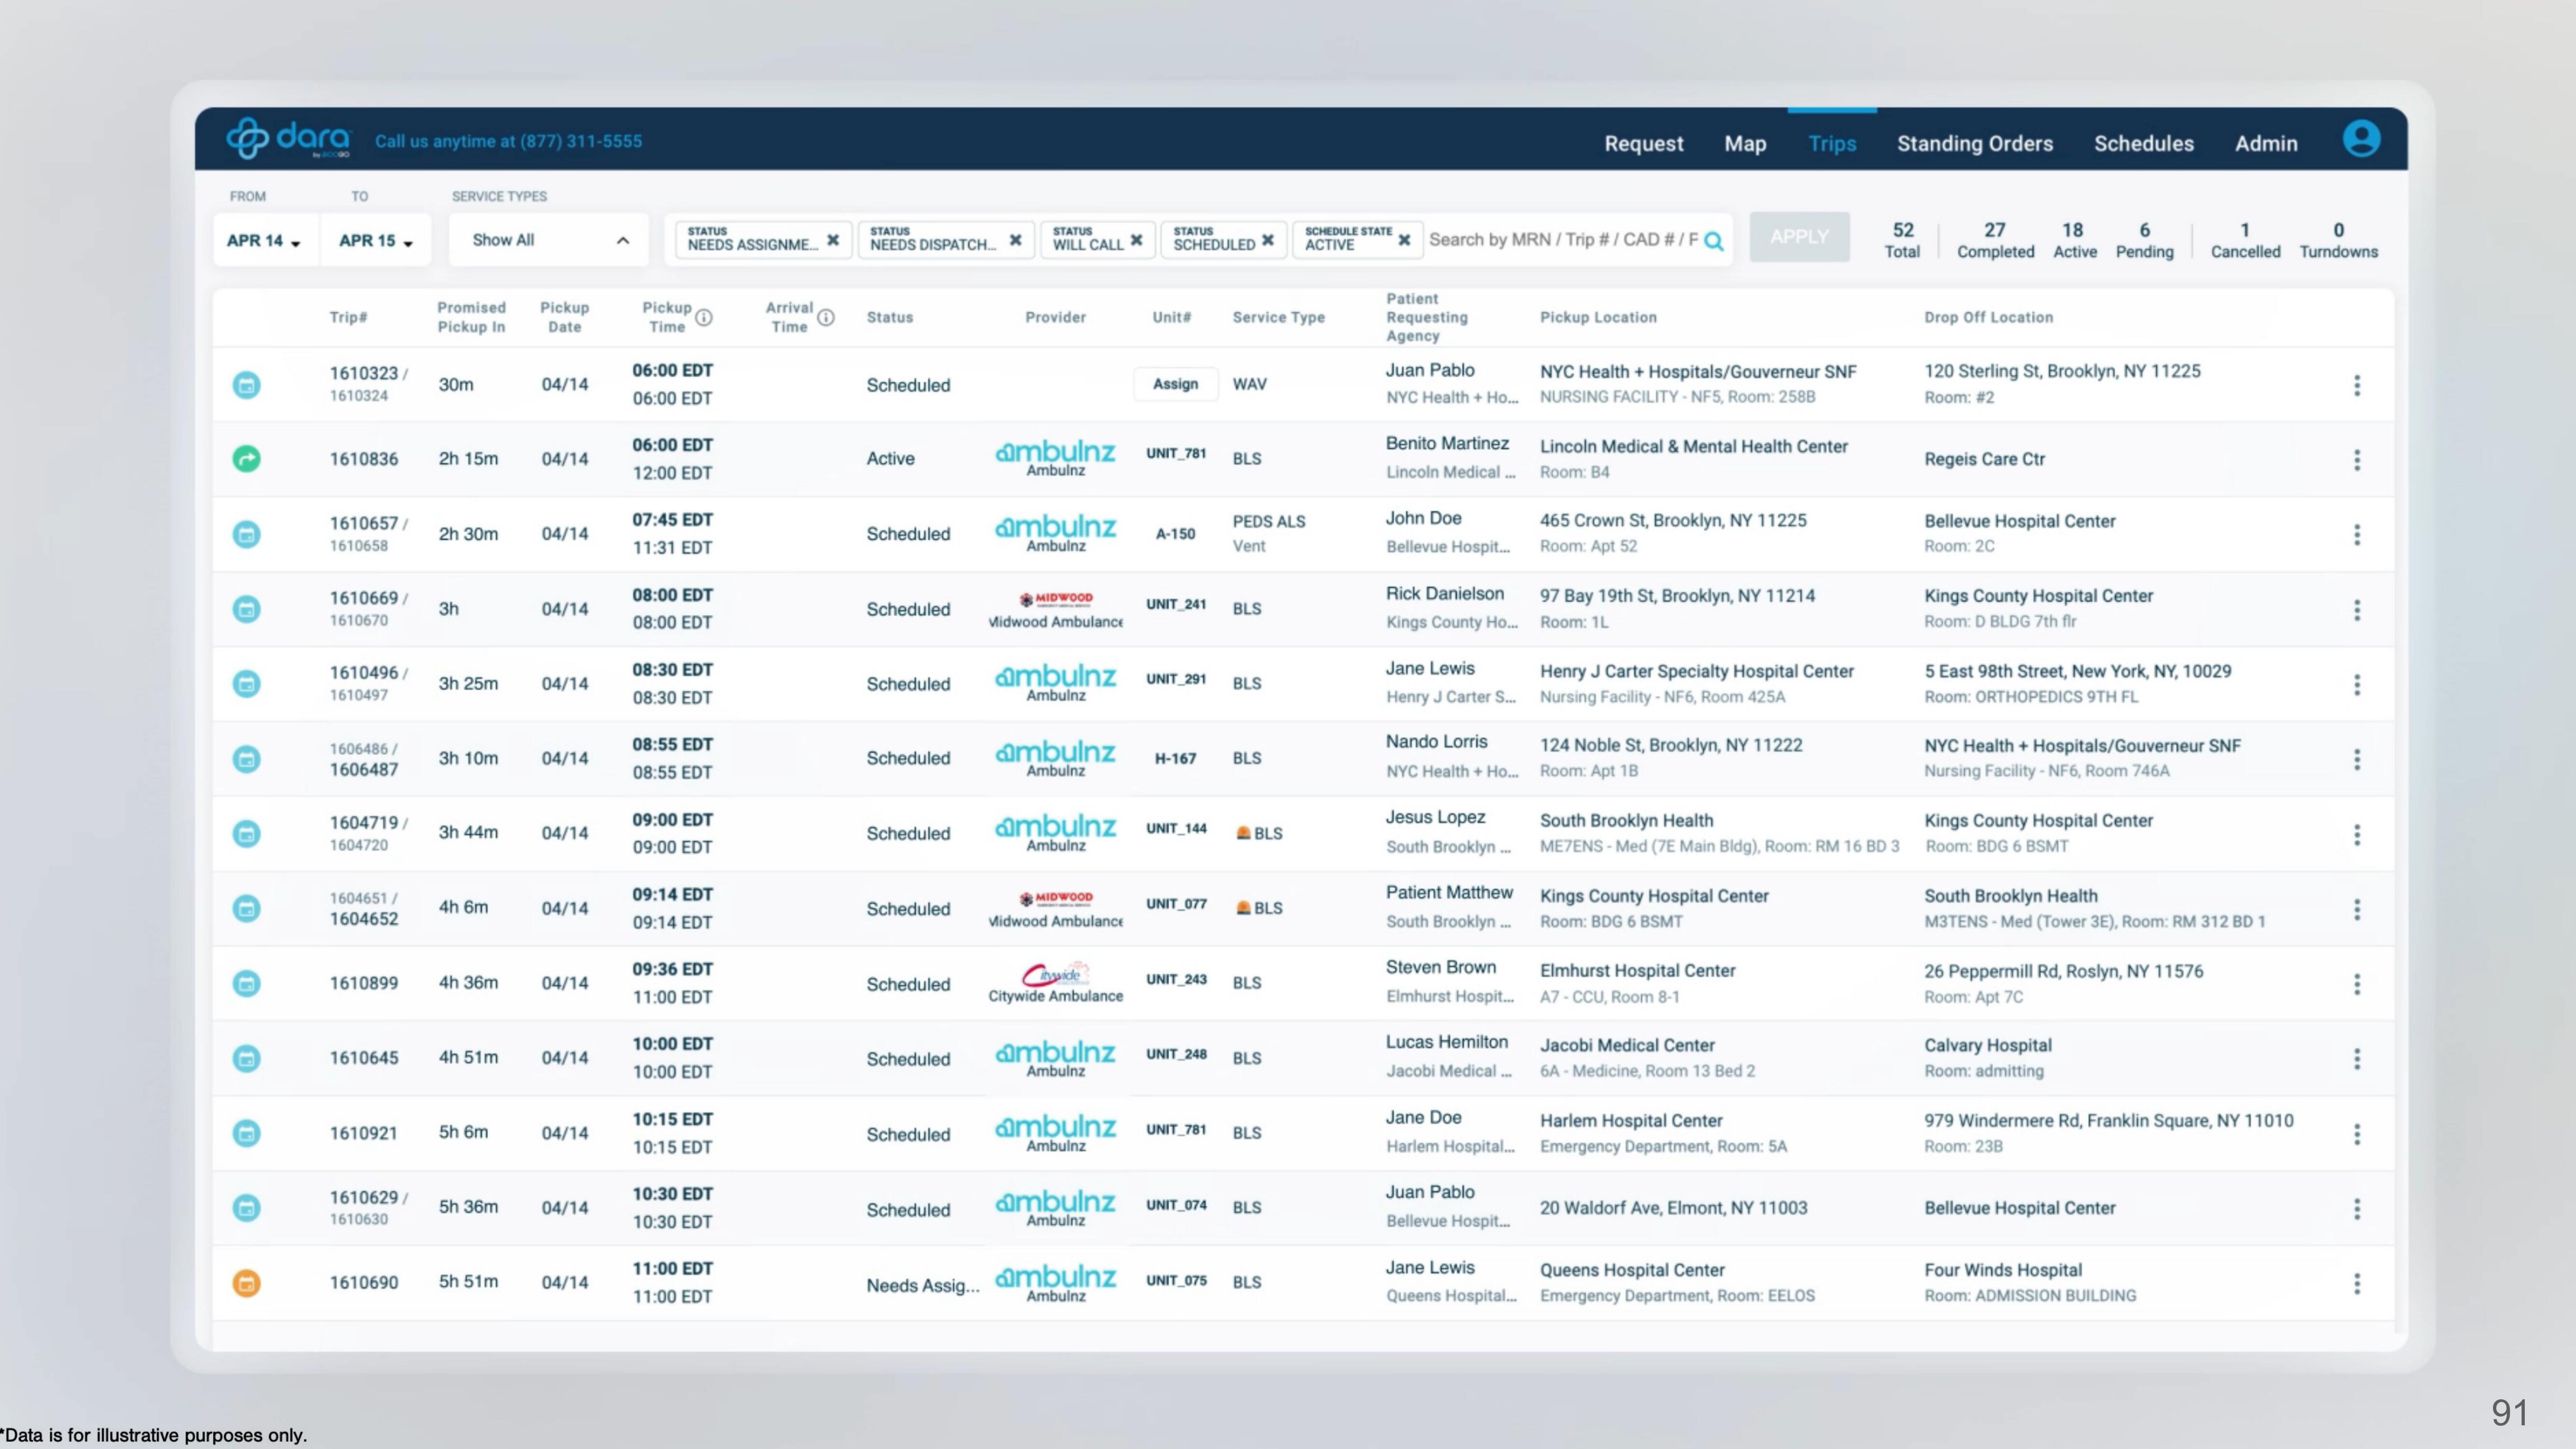The height and width of the screenshot is (1449, 2576).
Task: Open the three-dot menu for trip 1610921
Action: click(2357, 1135)
